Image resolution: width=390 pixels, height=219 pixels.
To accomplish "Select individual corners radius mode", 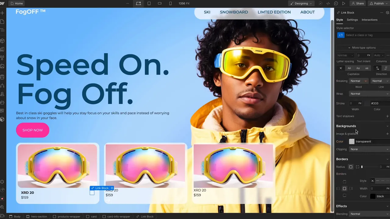I will [x=357, y=167].
